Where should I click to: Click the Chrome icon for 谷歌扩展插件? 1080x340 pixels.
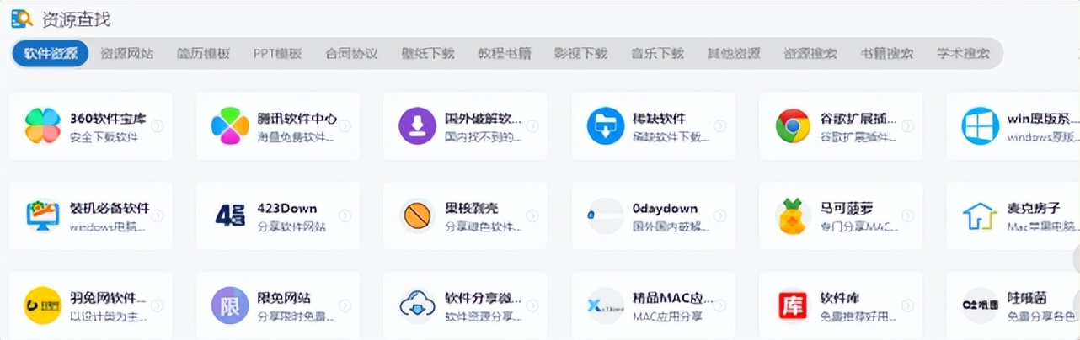pos(793,126)
